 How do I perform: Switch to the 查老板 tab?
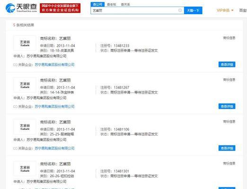tap(111, 5)
